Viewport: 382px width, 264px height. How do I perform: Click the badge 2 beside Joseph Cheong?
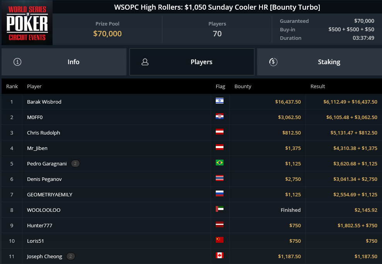tap(71, 256)
